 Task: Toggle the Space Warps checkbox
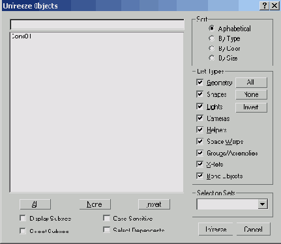[x=200, y=141]
